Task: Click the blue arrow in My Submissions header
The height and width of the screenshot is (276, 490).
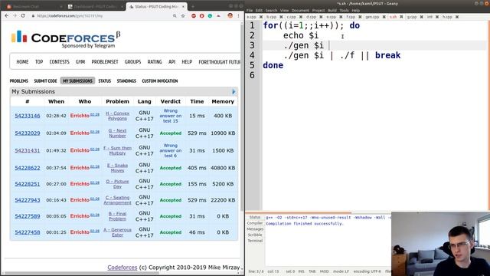Action: (234, 91)
